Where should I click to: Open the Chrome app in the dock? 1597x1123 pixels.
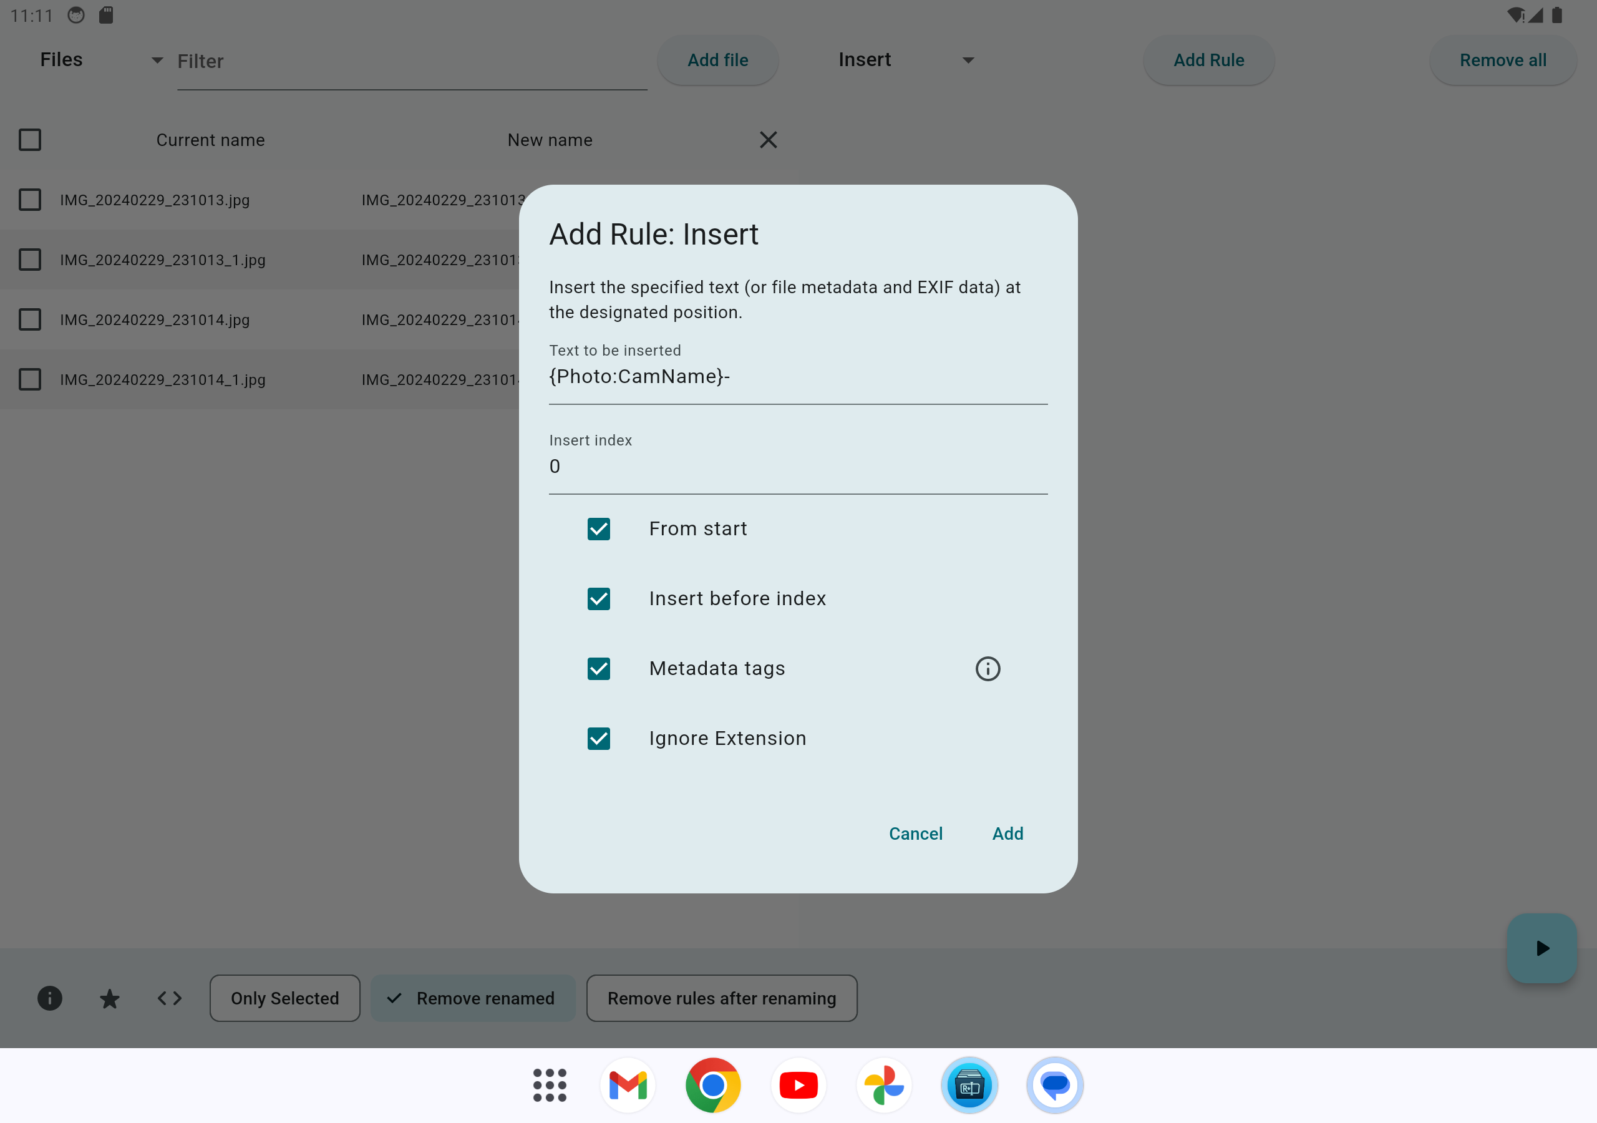pyautogui.click(x=712, y=1085)
